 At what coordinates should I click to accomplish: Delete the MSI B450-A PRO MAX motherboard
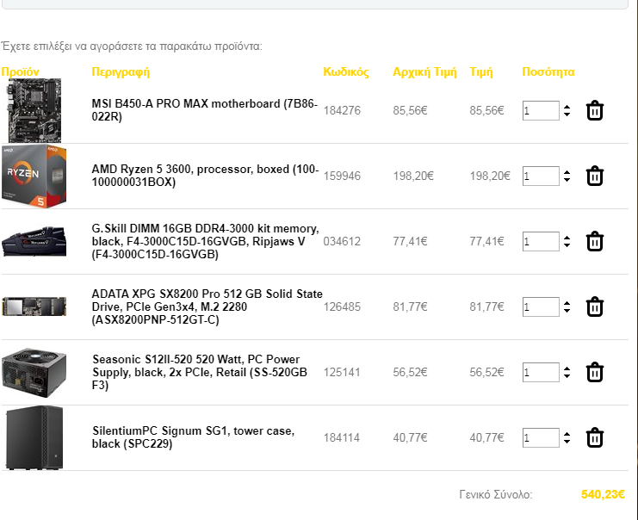[594, 111]
